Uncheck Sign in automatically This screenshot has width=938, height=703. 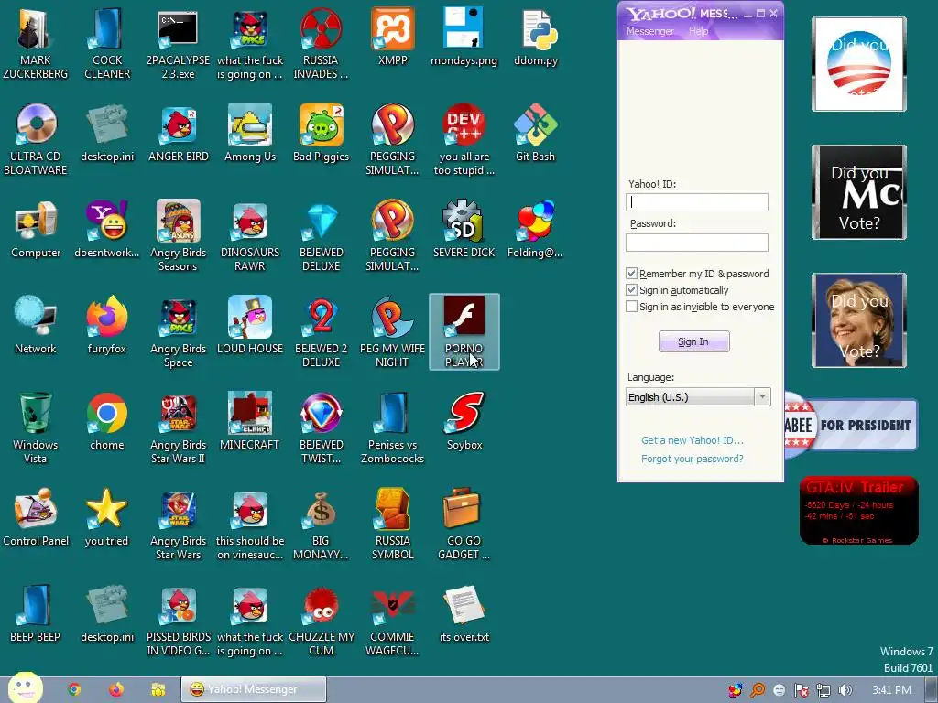[631, 290]
